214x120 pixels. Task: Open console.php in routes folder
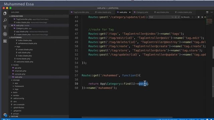tap(20, 74)
